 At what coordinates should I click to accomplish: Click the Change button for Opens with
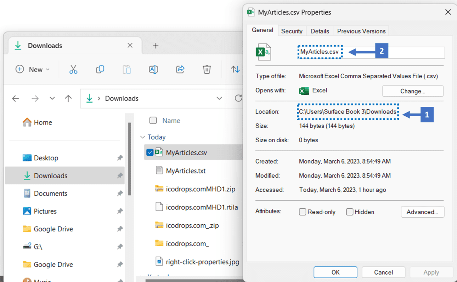[x=412, y=91]
